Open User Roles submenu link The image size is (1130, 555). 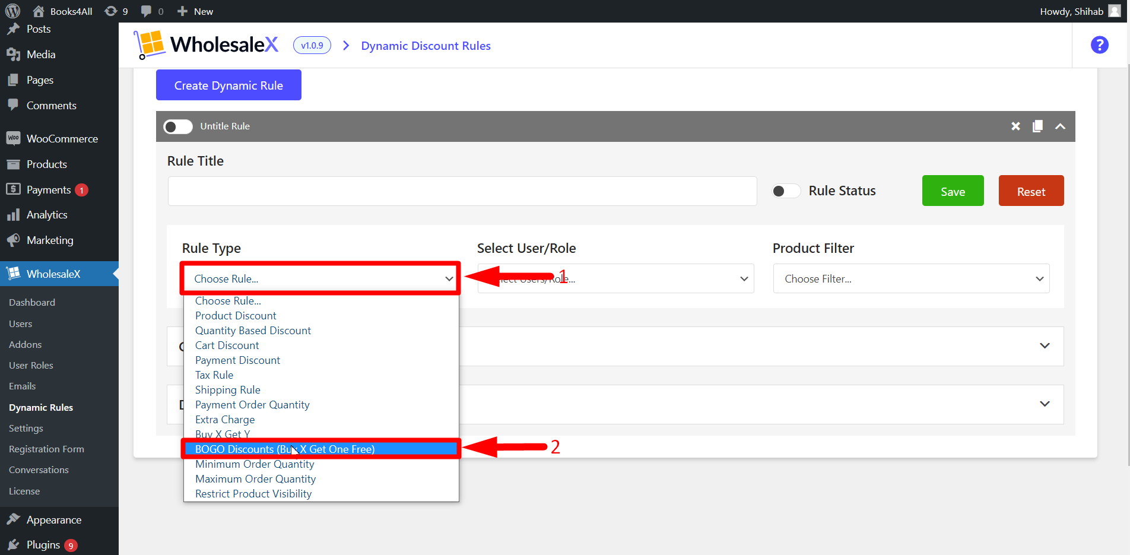31,366
